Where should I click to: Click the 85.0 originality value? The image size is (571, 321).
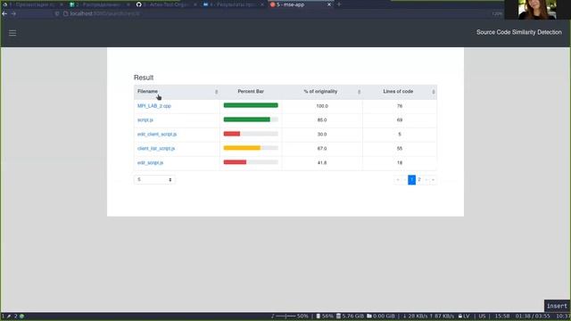tap(322, 120)
